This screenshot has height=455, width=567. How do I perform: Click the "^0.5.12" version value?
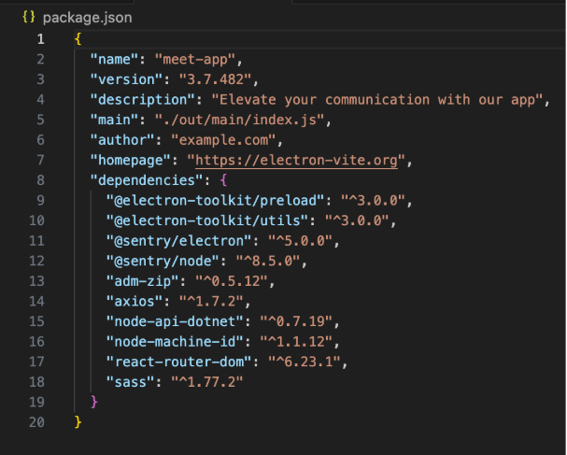click(232, 281)
